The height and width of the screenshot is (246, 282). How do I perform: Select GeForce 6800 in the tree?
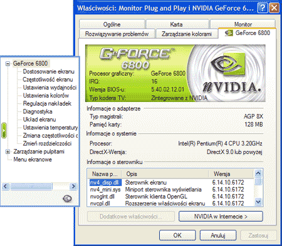coord(31,63)
